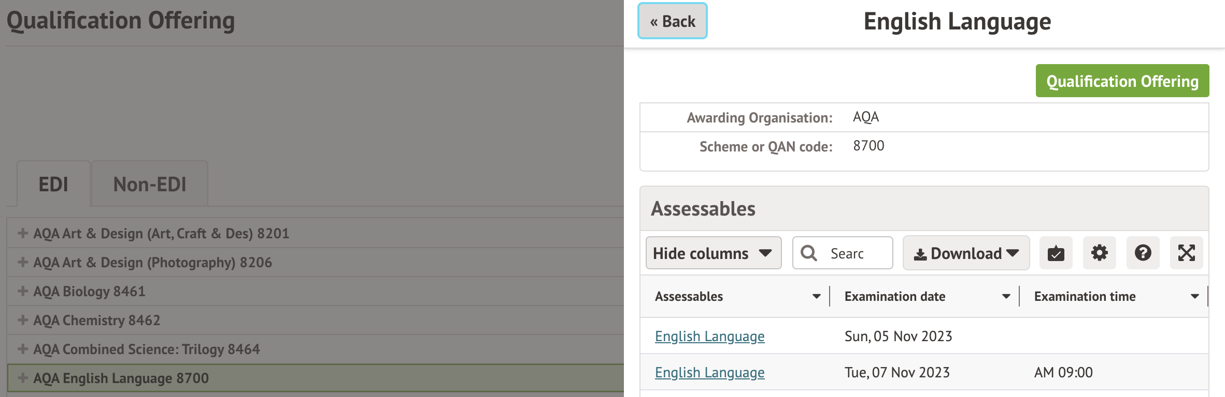The image size is (1225, 397).
Task: Click the calendar check icon in toolbar
Action: point(1056,253)
